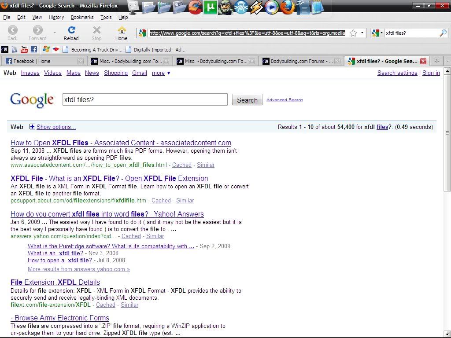Viewport: 451px width, 338px height.
Task: Open the Windows flag bookmark icon
Action: tap(46, 49)
